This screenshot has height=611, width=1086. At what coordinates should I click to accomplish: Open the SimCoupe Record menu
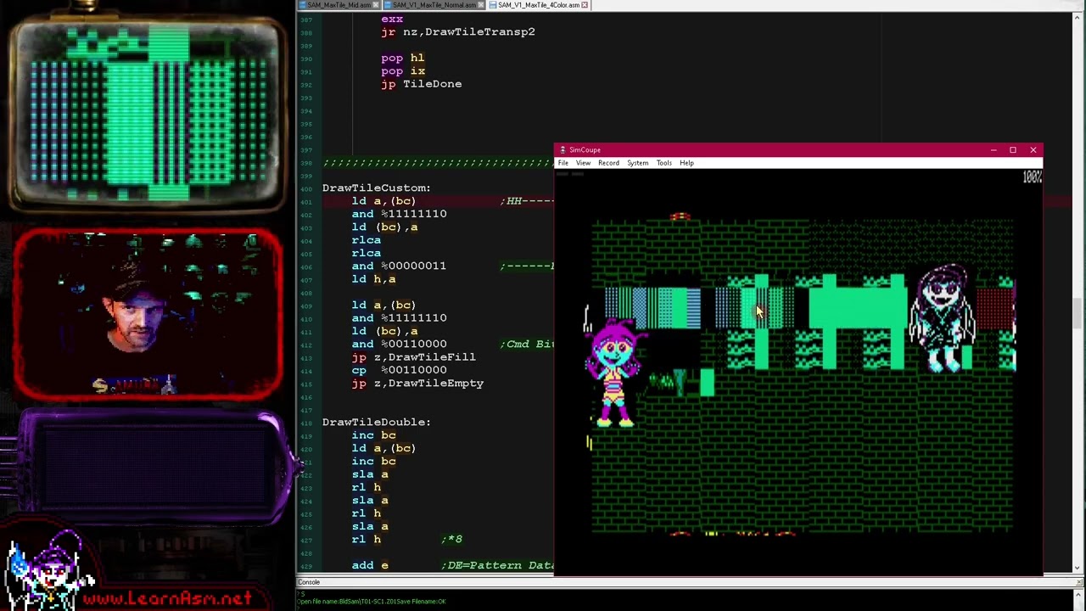[x=608, y=163]
